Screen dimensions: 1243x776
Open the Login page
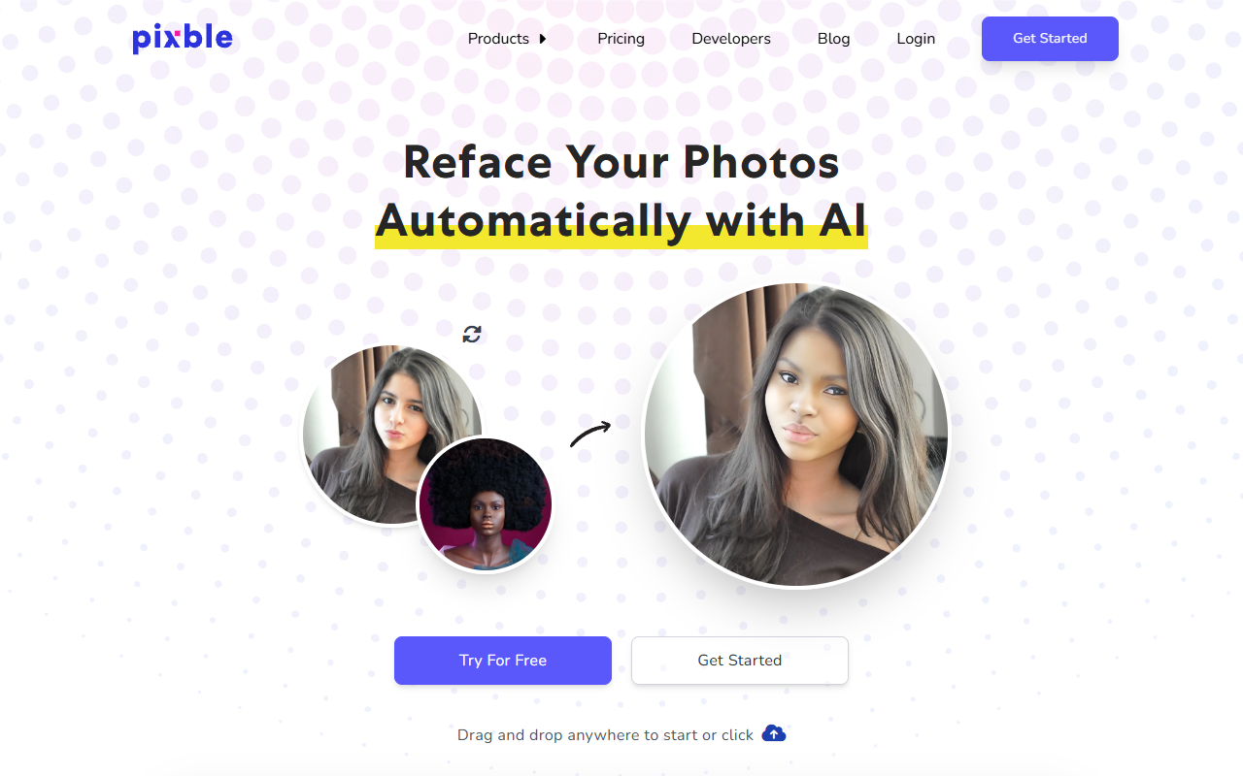point(916,39)
